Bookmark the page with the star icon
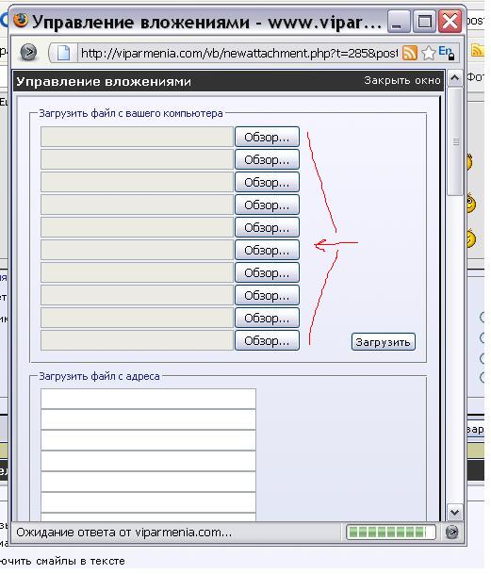The width and height of the screenshot is (491, 574). point(429,53)
